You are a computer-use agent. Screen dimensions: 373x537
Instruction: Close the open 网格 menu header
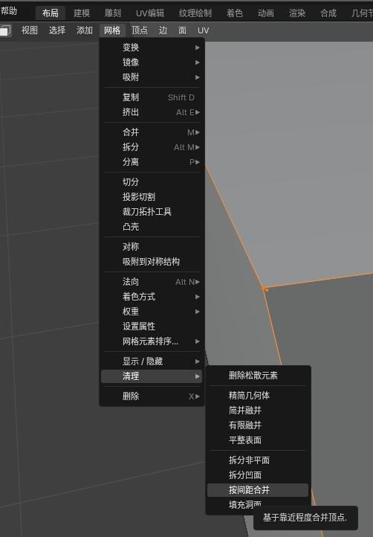(x=112, y=30)
